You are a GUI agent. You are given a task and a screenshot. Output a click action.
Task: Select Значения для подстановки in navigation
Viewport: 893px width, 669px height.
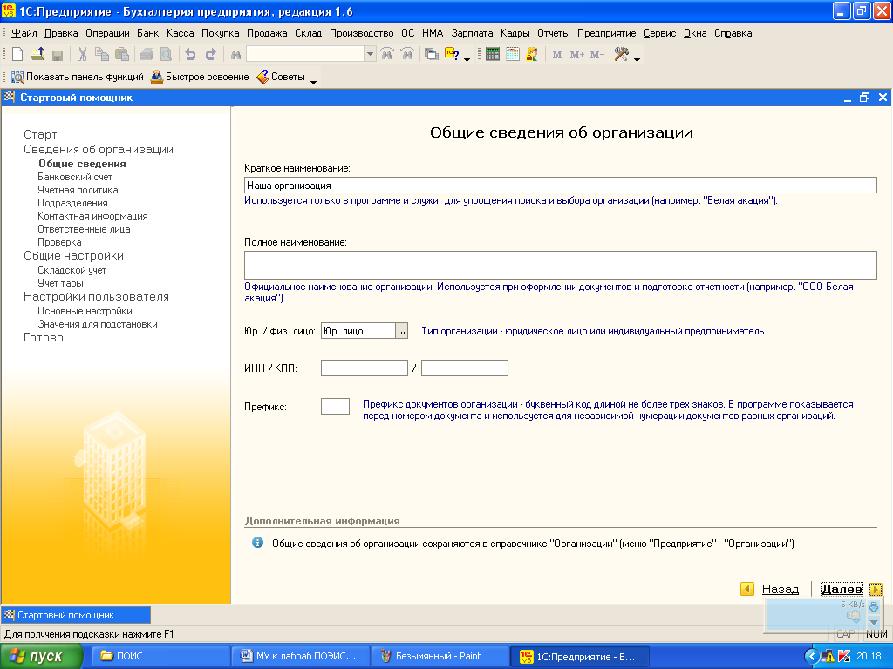point(98,324)
